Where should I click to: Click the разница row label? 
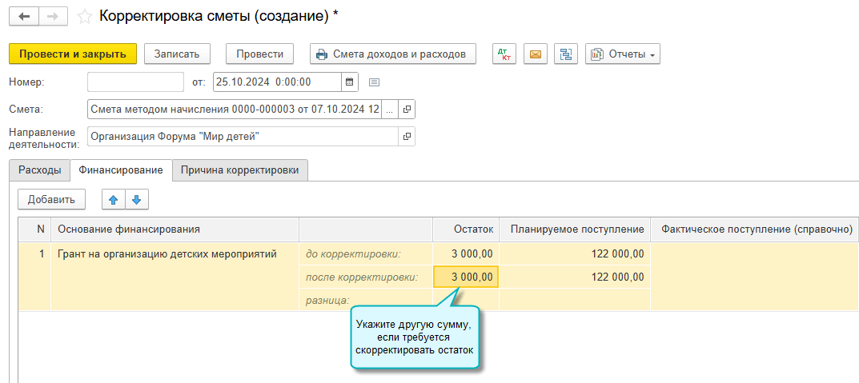coord(327,300)
